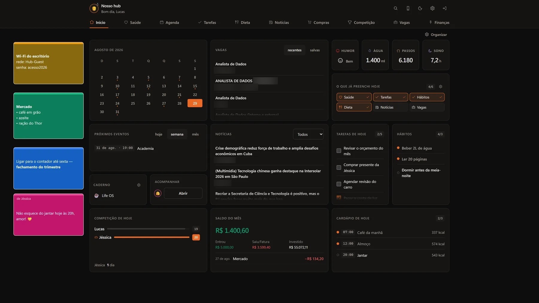539x303 pixels.
Task: Open the yellow Wi-Fi do escritório note
Action: [x=49, y=63]
